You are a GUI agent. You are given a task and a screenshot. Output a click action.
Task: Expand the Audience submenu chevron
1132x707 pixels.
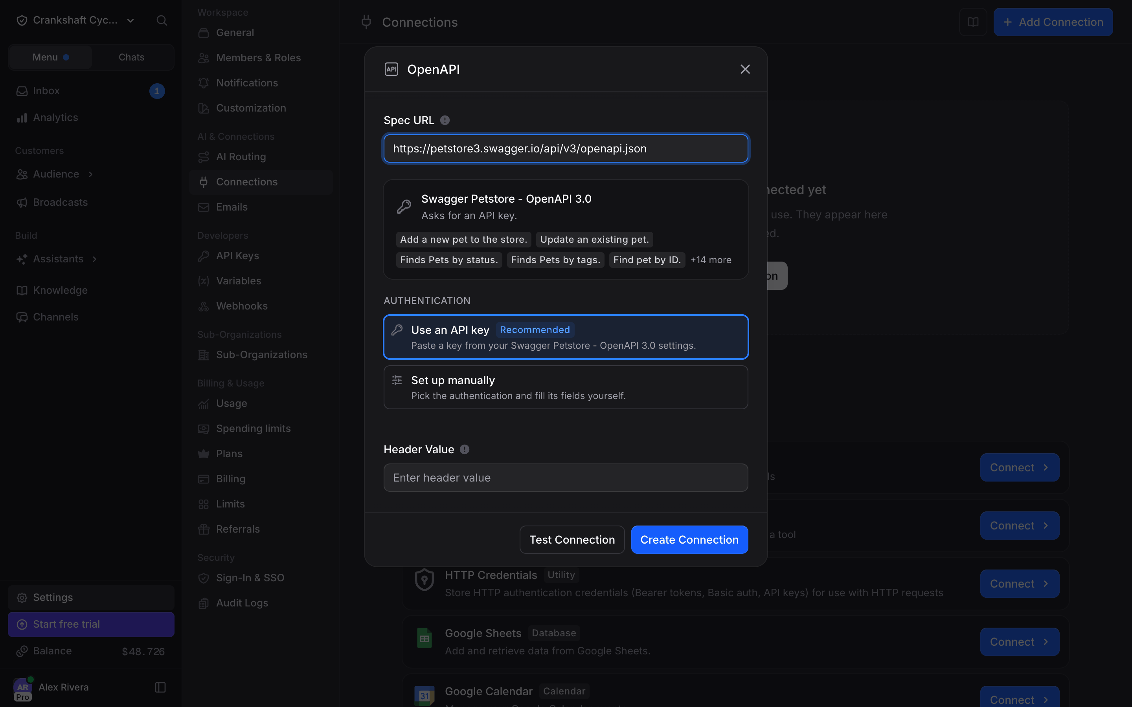click(91, 174)
